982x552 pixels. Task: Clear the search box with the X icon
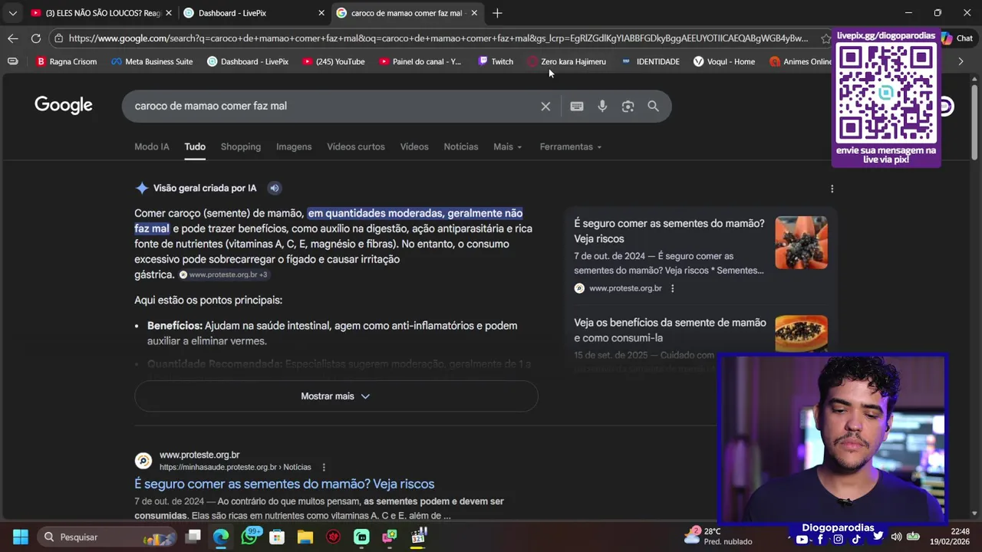545,107
